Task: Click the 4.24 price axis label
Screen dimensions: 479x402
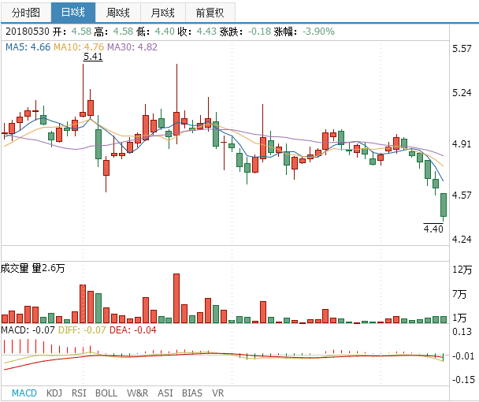Action: tap(462, 239)
